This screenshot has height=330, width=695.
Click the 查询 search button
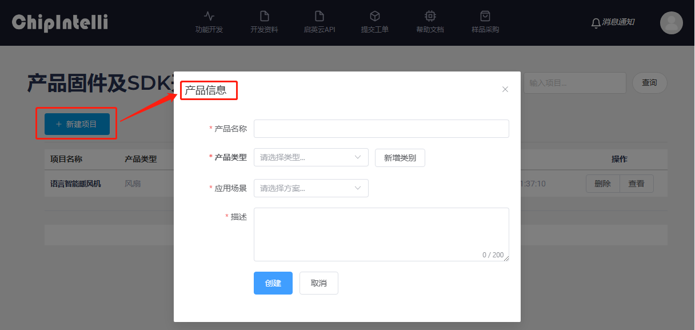click(649, 83)
